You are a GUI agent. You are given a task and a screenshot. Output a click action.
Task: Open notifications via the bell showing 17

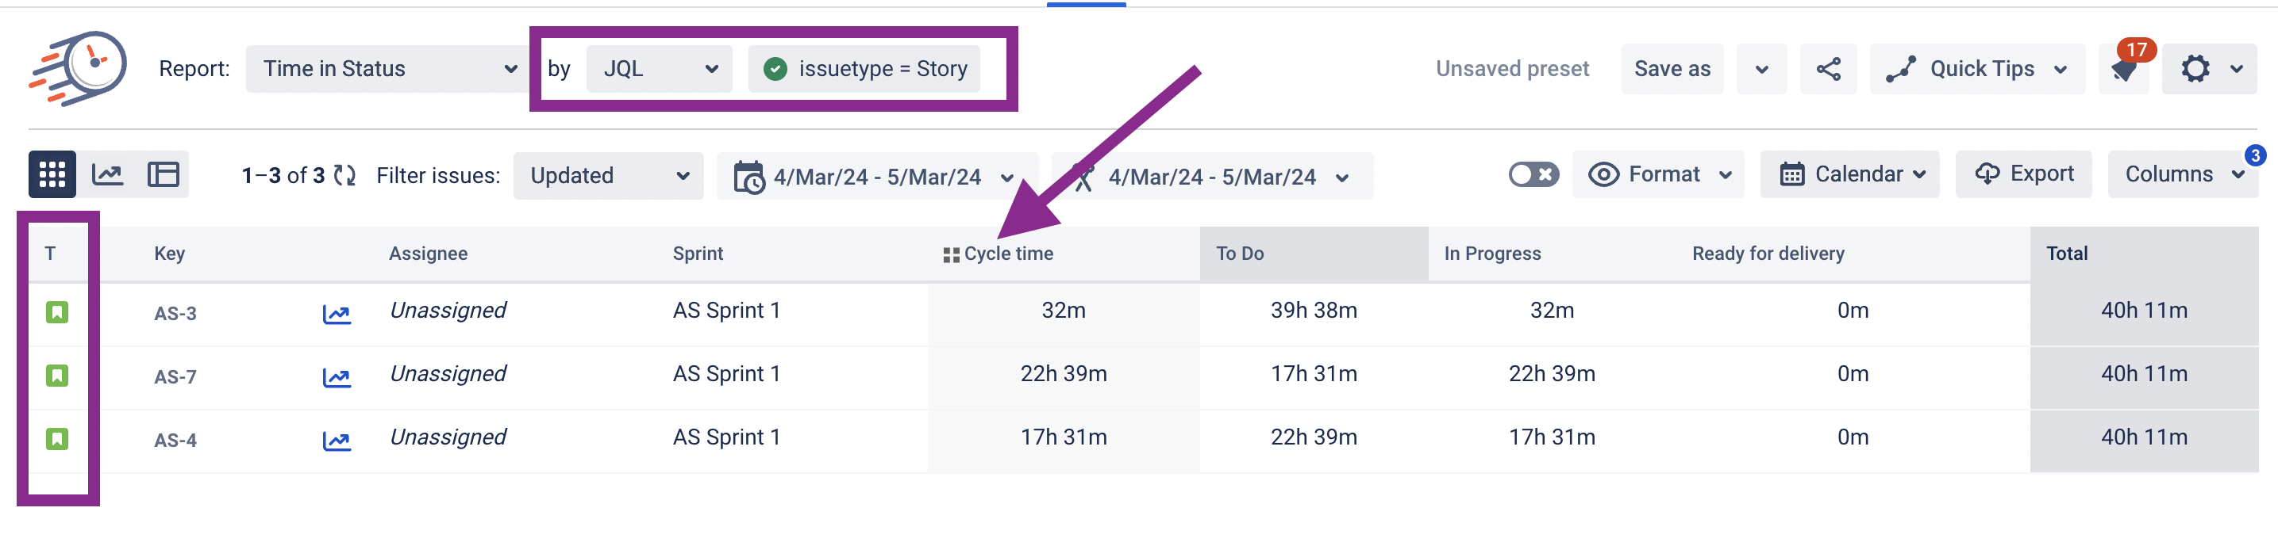[2124, 68]
